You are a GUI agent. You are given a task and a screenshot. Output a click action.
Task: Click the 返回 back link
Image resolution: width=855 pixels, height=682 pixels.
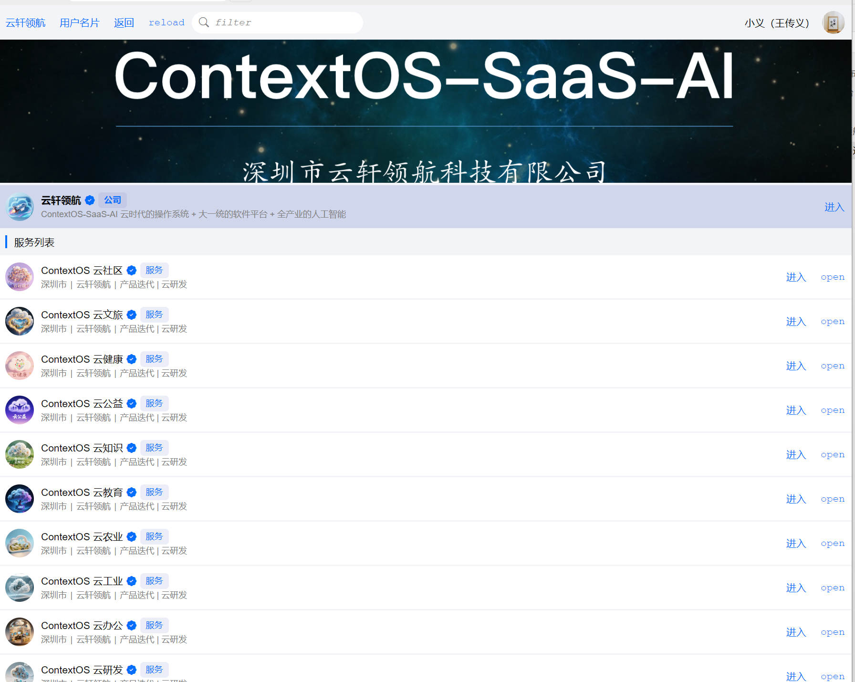point(124,23)
